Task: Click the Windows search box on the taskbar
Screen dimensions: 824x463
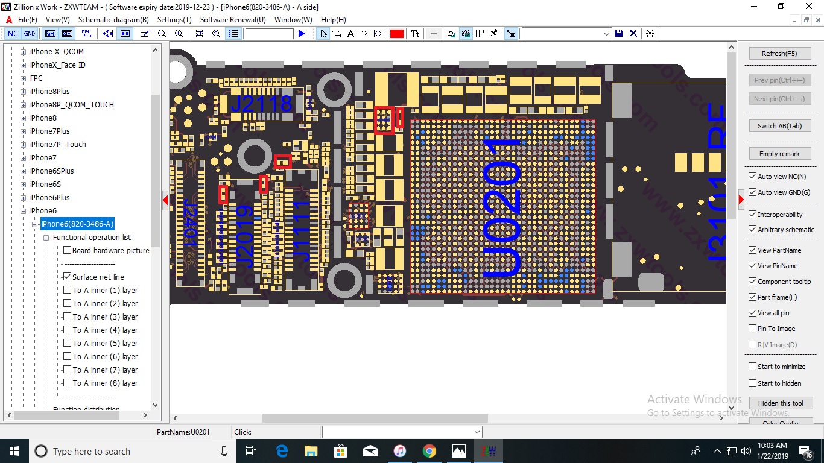Action: (x=132, y=451)
